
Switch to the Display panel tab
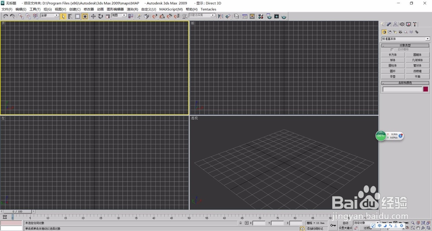click(409, 24)
